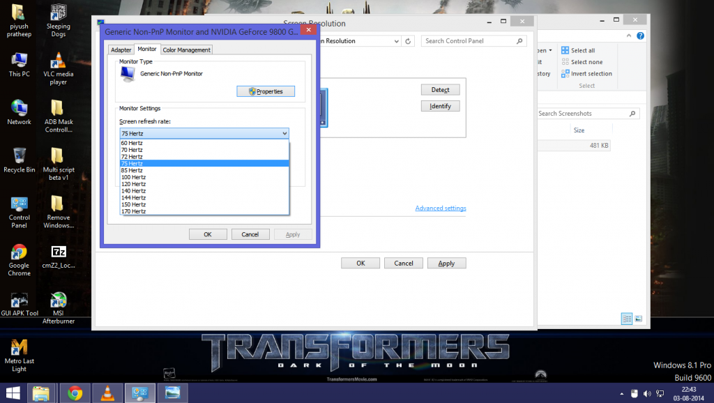Screen dimensions: 714x403
Task: Open Metro Last Light desktop icon
Action: (20, 347)
